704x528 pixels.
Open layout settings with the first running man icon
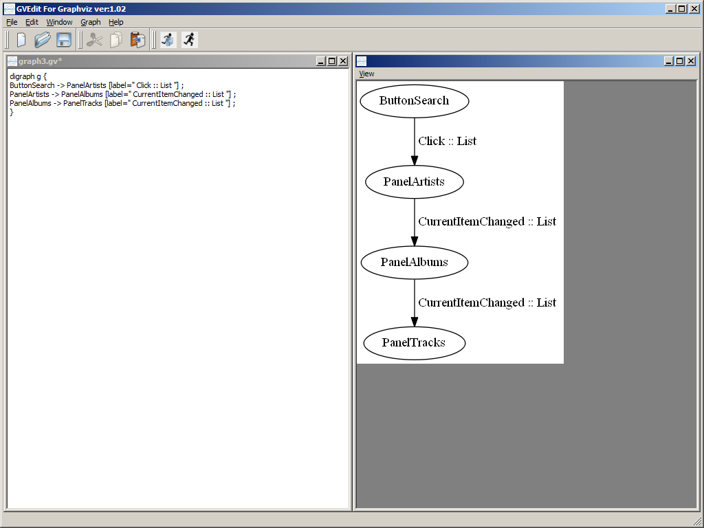click(x=168, y=40)
